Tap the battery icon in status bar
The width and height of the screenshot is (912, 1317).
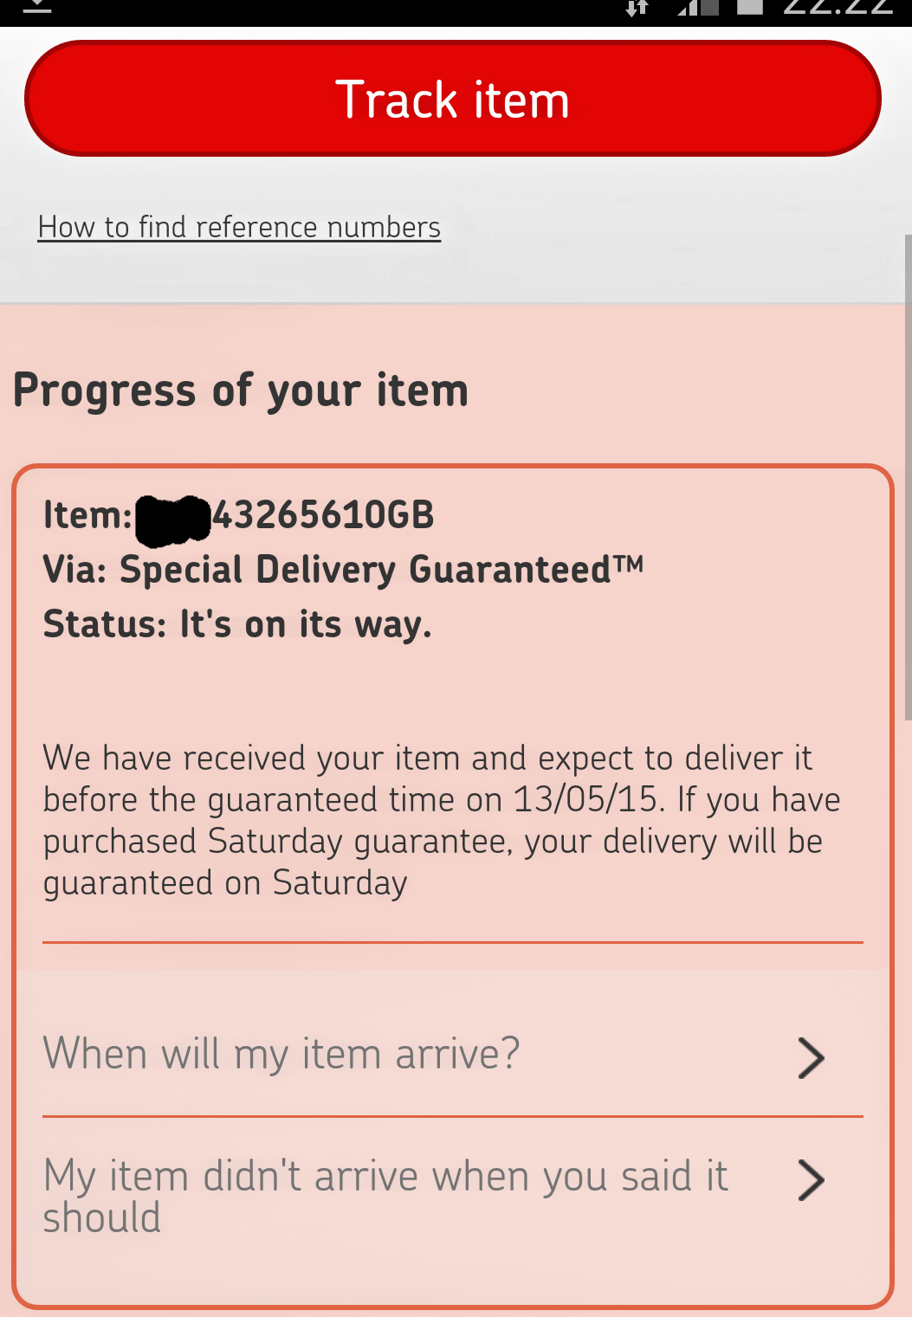750,8
